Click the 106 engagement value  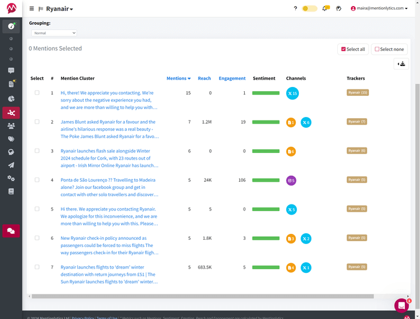(x=242, y=180)
